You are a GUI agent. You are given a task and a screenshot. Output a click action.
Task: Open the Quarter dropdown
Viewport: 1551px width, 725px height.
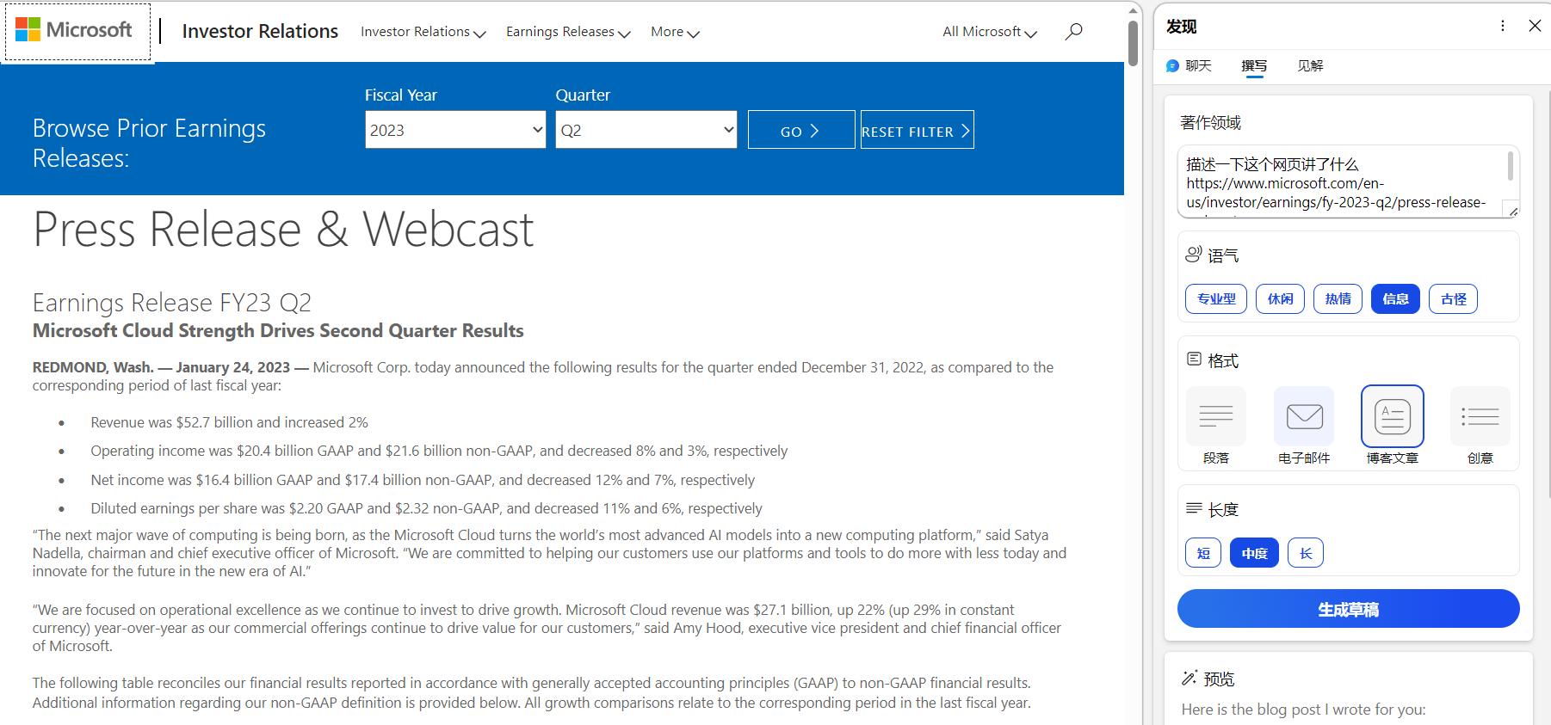646,130
